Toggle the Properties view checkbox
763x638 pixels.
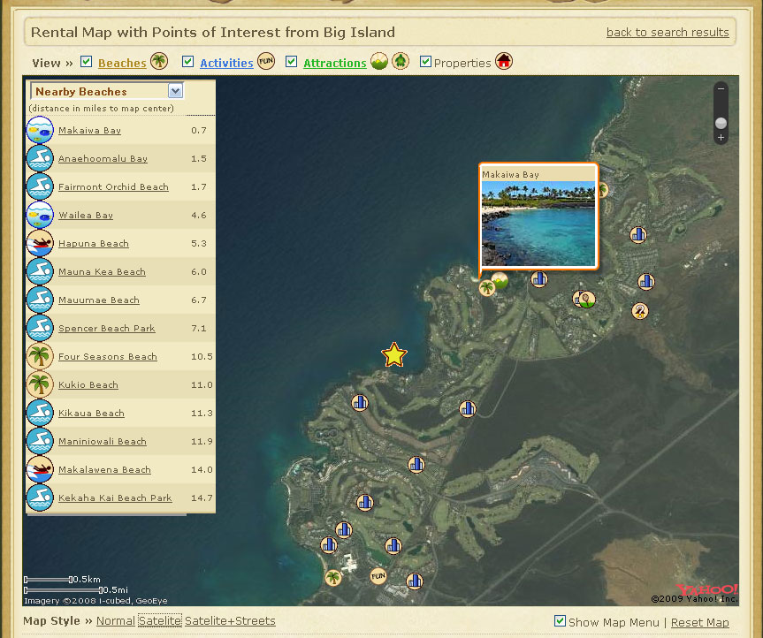tap(425, 61)
